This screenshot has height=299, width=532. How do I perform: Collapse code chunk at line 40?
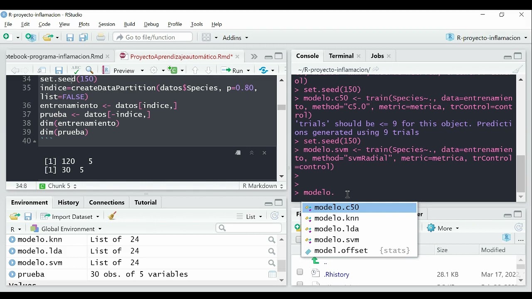[34, 141]
